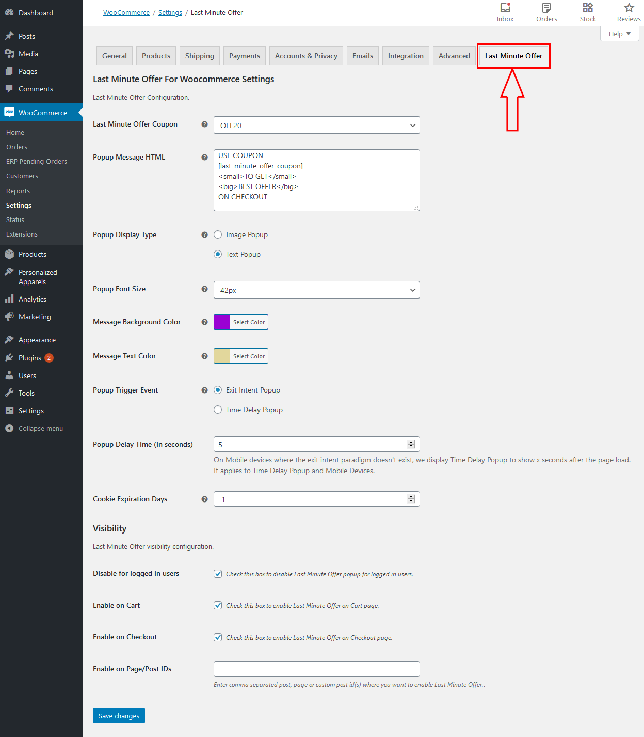Switch to the Integration tab
The height and width of the screenshot is (737, 644).
pos(406,56)
